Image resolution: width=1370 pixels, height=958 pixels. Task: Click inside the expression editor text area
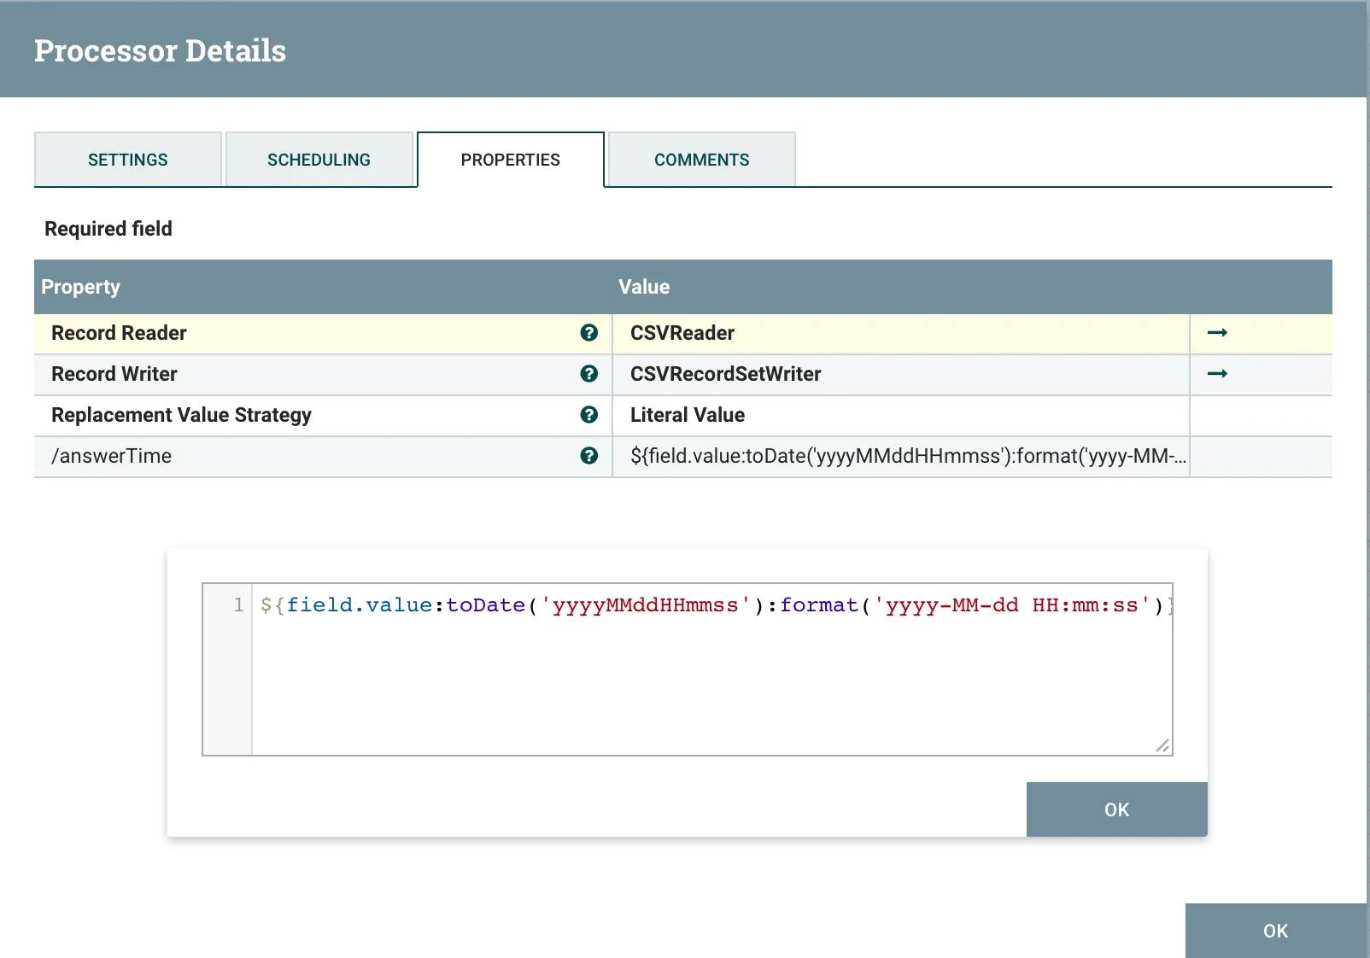711,675
